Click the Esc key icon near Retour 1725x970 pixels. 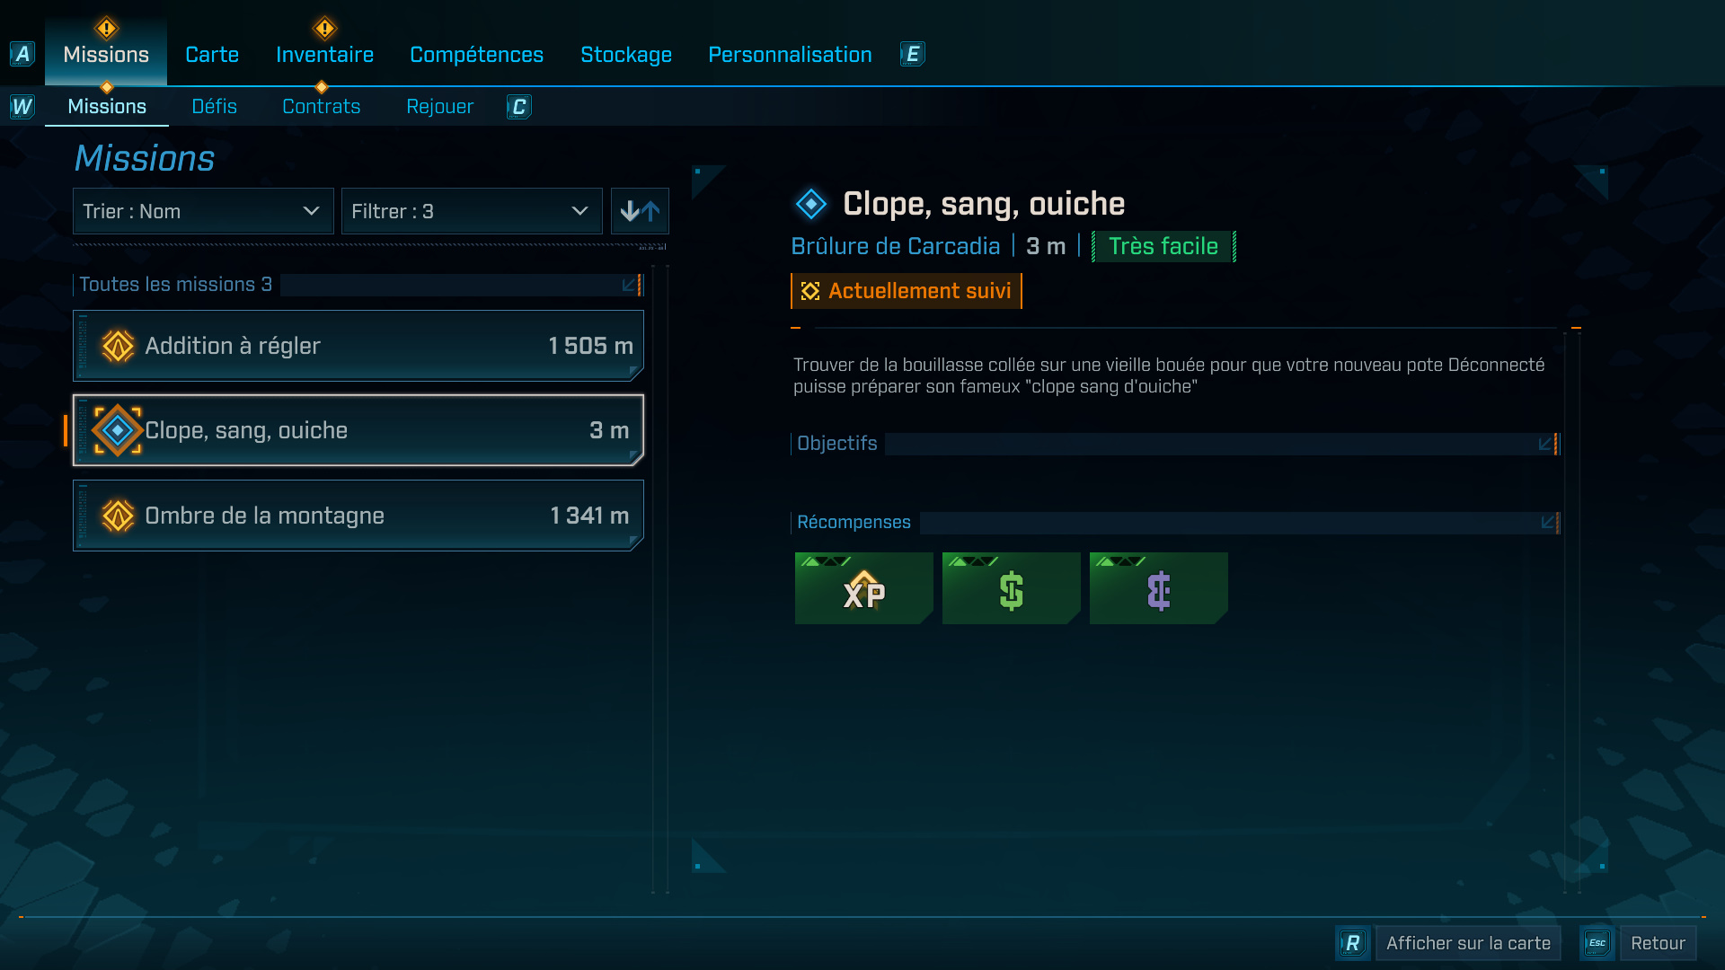point(1597,943)
